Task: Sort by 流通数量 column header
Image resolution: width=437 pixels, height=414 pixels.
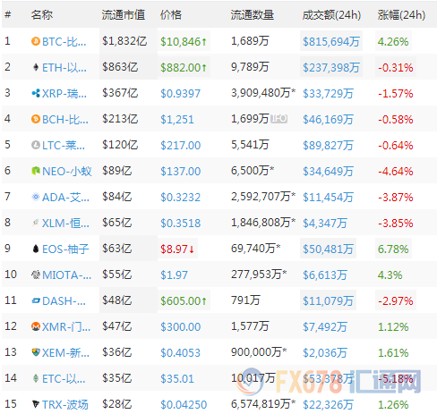Action: pos(253,14)
